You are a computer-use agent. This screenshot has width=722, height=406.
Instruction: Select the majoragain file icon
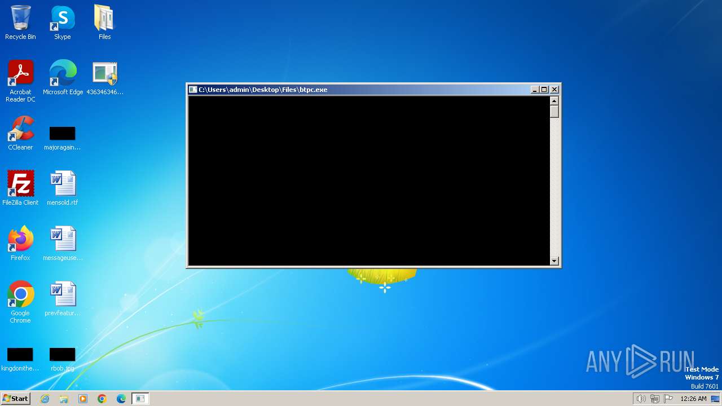(63, 138)
